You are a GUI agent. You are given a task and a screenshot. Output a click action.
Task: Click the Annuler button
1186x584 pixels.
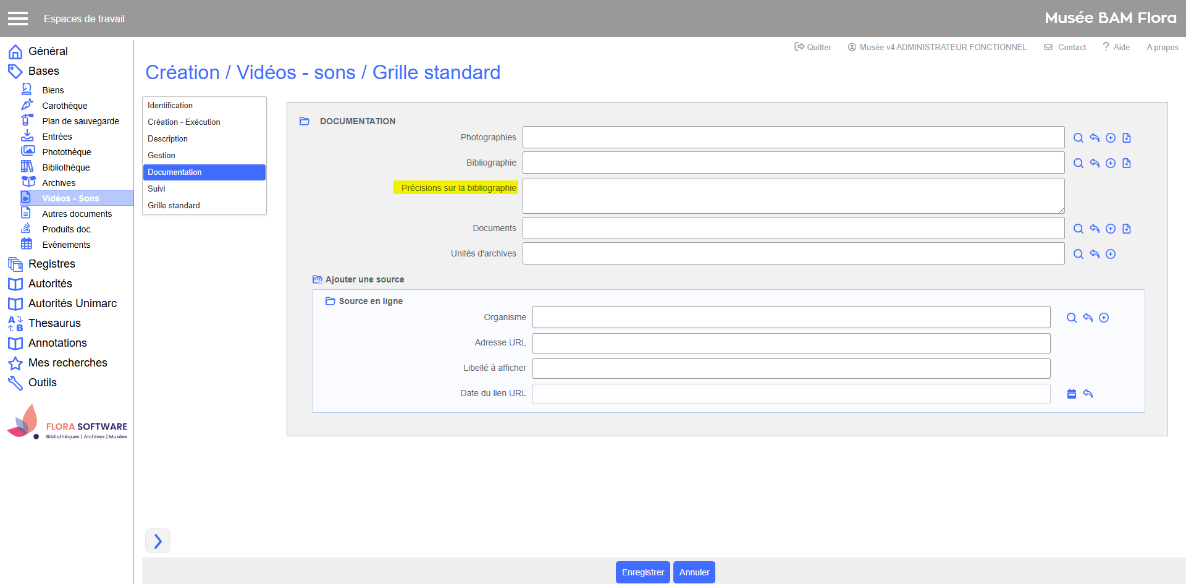(x=694, y=572)
